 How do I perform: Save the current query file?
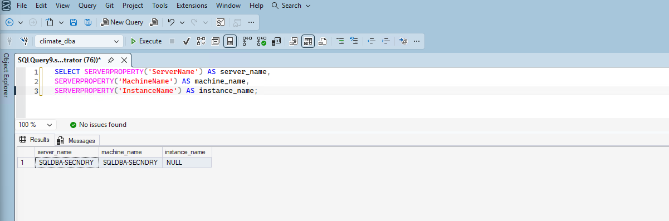click(74, 22)
